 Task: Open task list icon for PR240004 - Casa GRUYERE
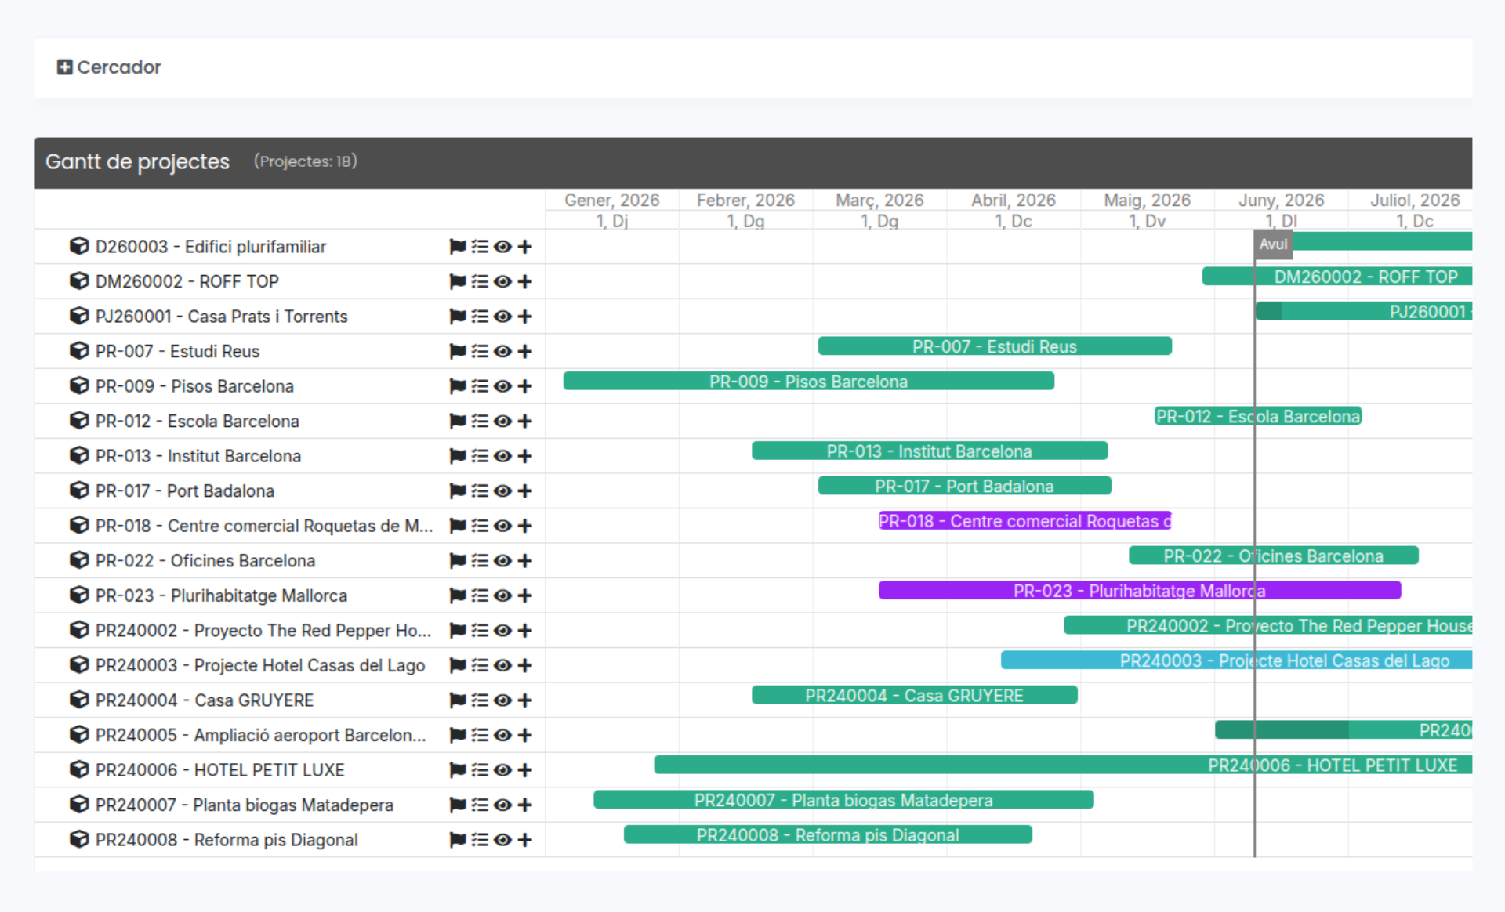480,700
